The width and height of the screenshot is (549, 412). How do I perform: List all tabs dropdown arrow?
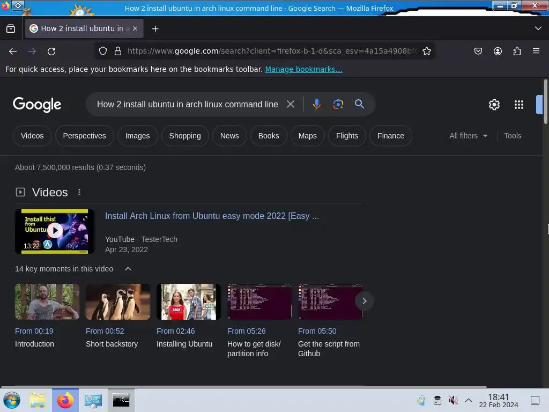pos(538,28)
